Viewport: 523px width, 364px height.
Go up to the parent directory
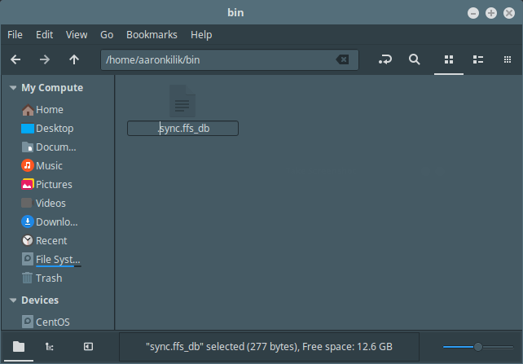click(x=74, y=59)
